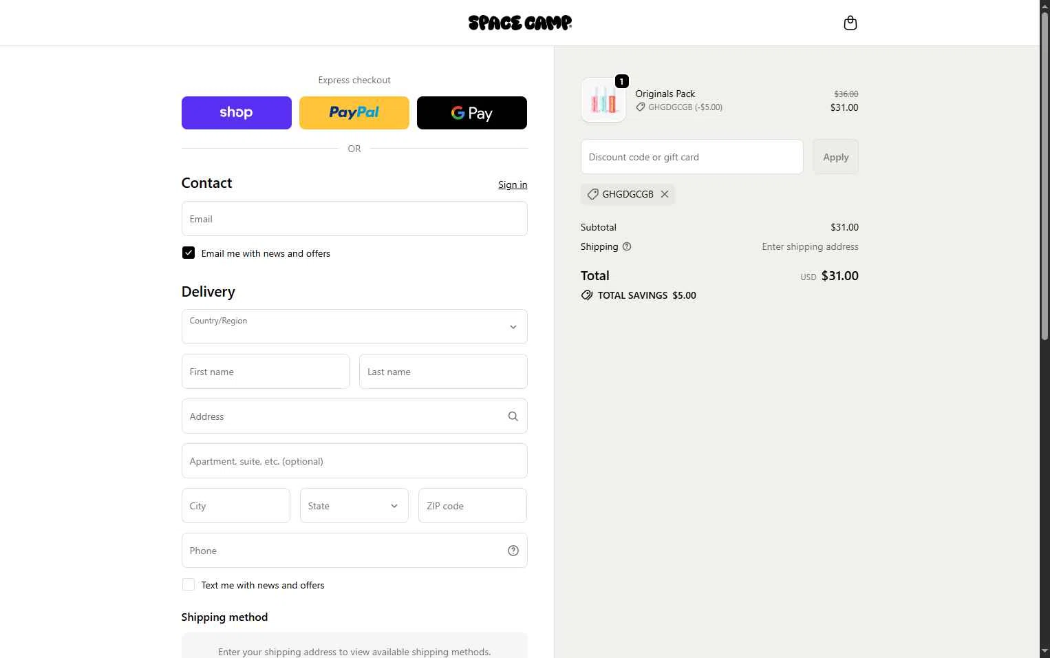Enable Text me with news and offers
The image size is (1050, 658).
click(x=189, y=584)
